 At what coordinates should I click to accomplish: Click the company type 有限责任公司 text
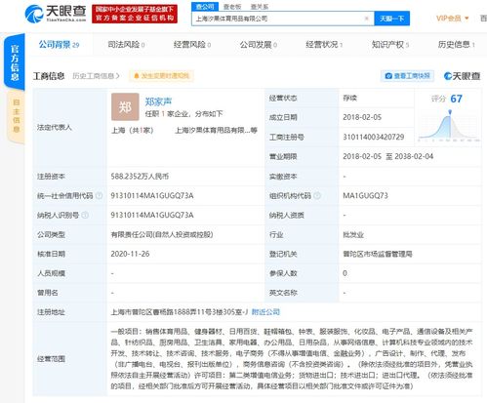(x=162, y=234)
